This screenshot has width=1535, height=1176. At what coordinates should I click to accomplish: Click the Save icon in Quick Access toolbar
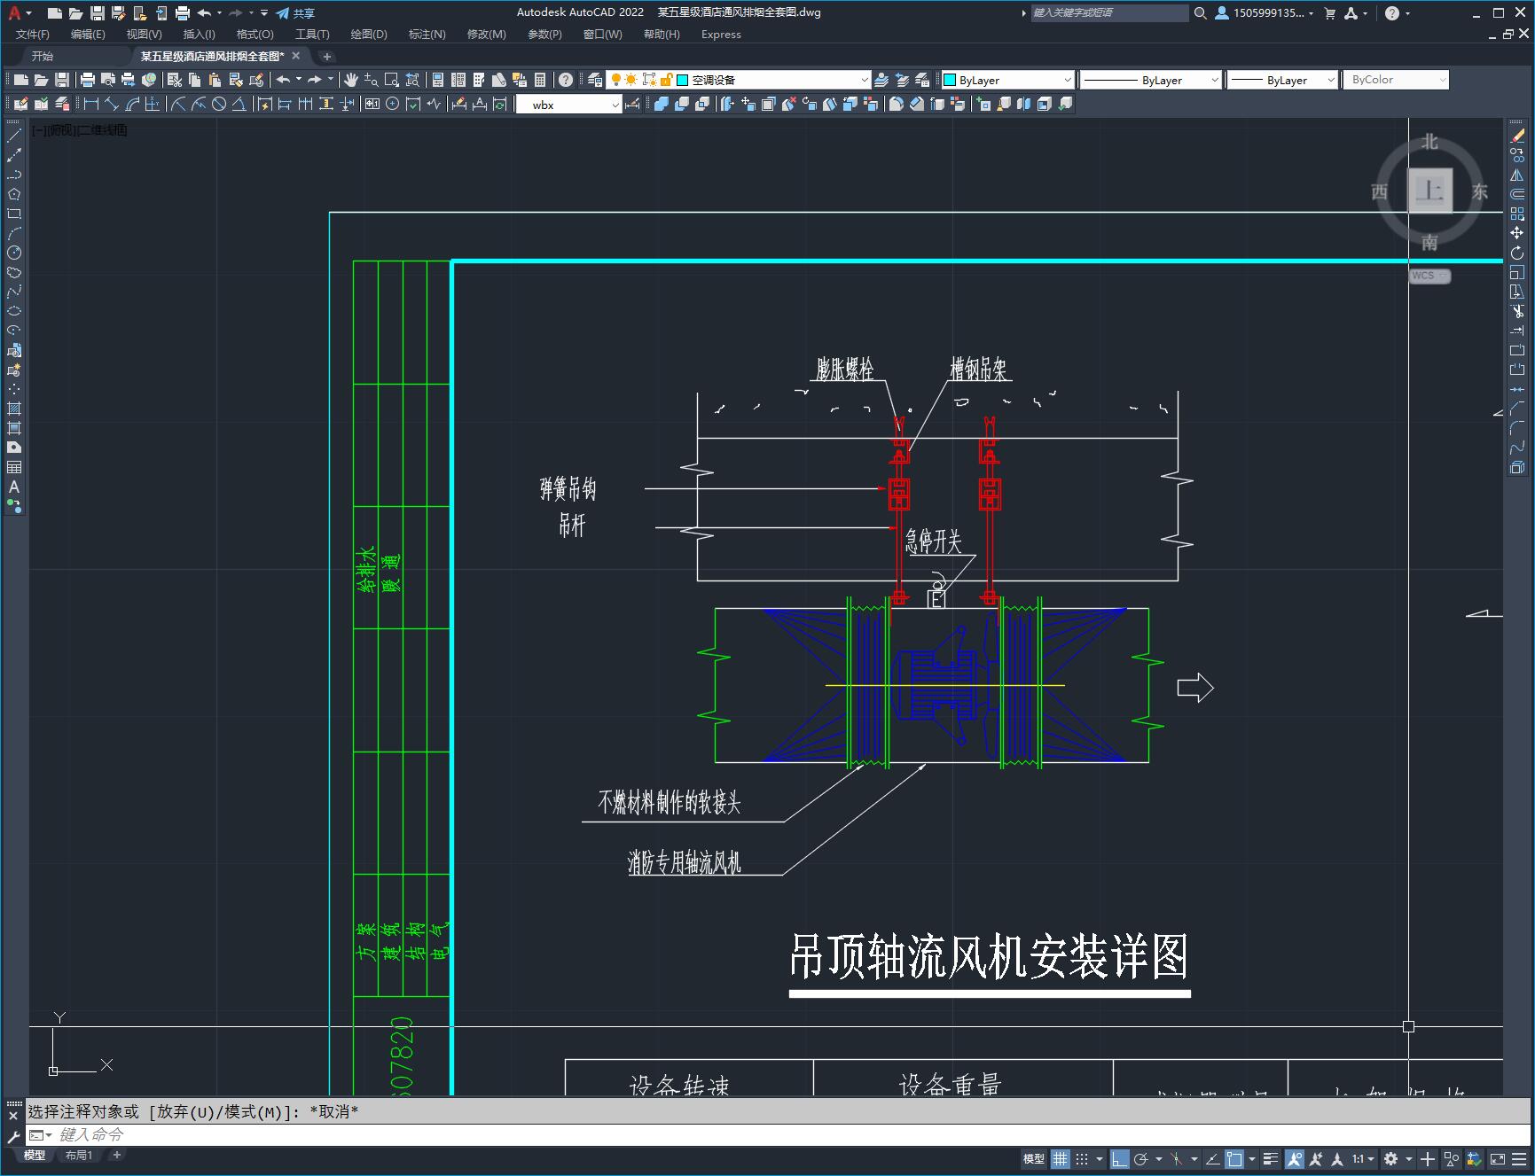(x=98, y=12)
